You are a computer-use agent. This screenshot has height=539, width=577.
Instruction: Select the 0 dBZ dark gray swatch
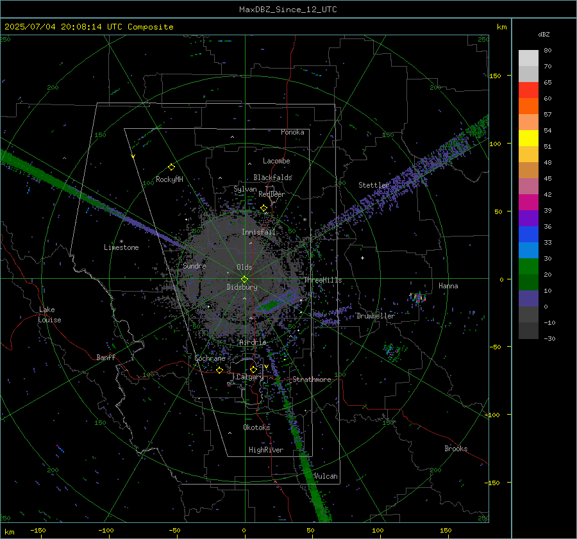click(x=528, y=314)
